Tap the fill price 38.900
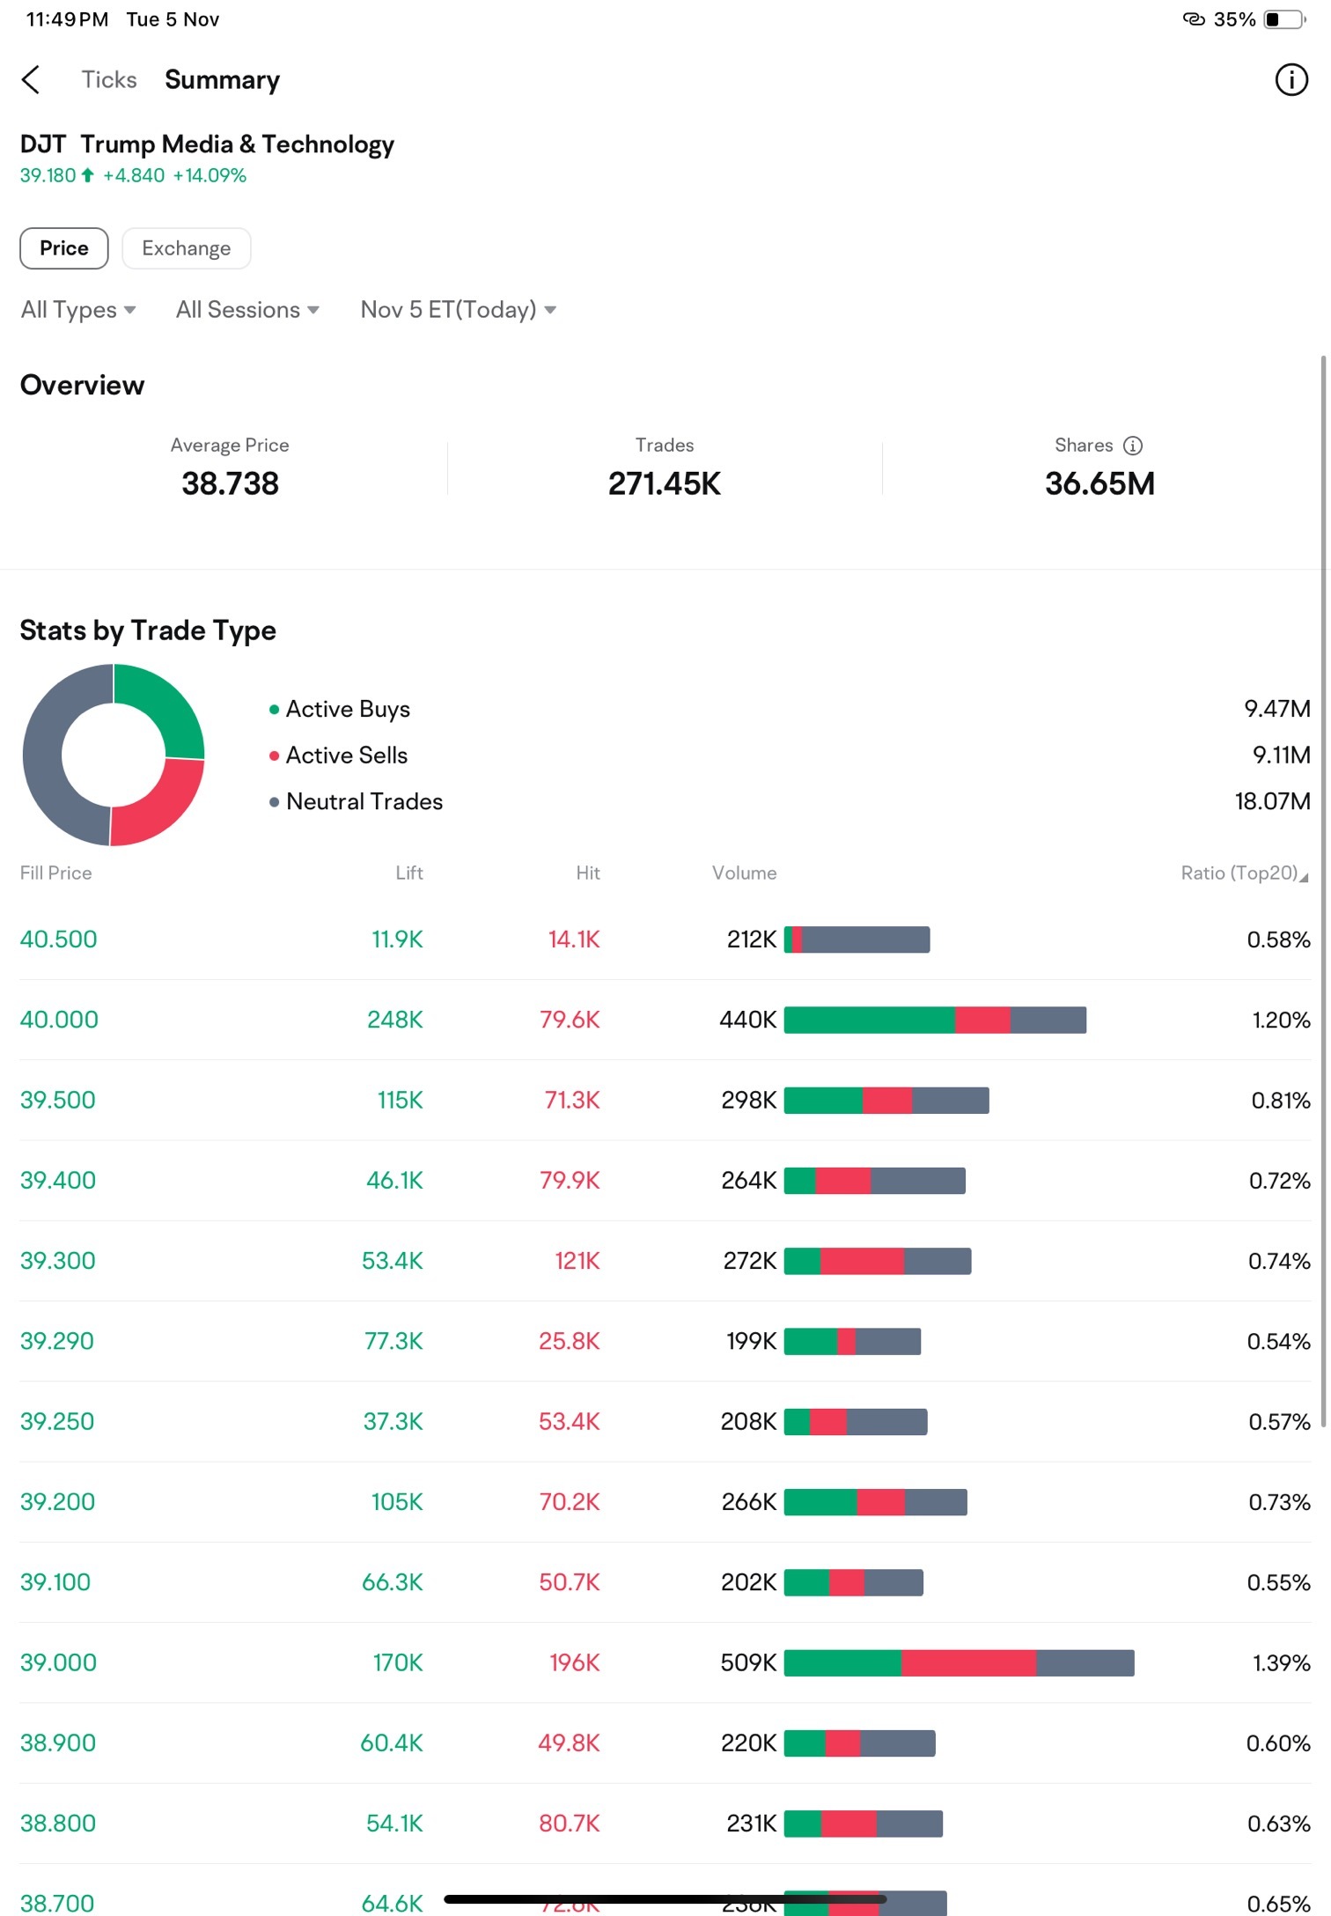 [x=58, y=1743]
